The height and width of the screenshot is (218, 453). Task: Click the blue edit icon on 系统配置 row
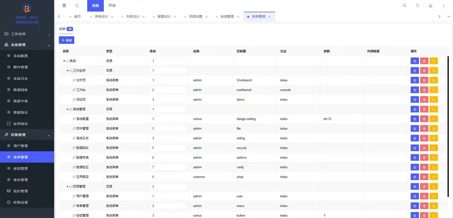(x=415, y=119)
